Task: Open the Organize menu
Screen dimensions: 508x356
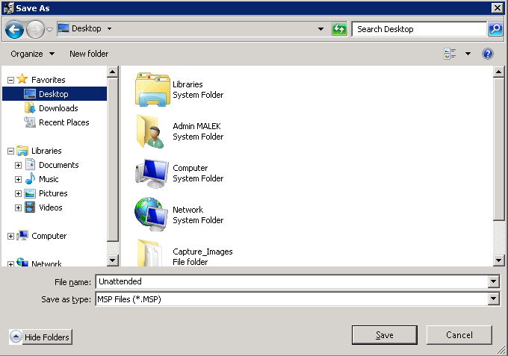Action: pyautogui.click(x=32, y=54)
